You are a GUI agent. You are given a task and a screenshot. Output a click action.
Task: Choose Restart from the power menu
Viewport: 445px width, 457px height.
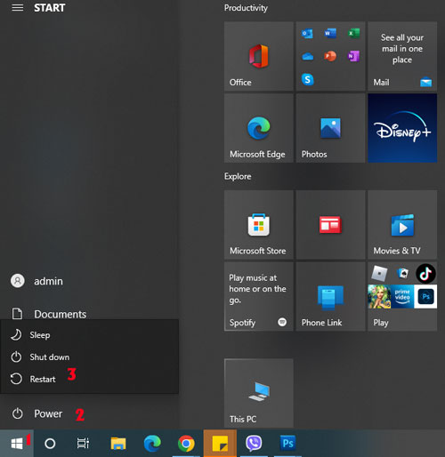click(89, 379)
